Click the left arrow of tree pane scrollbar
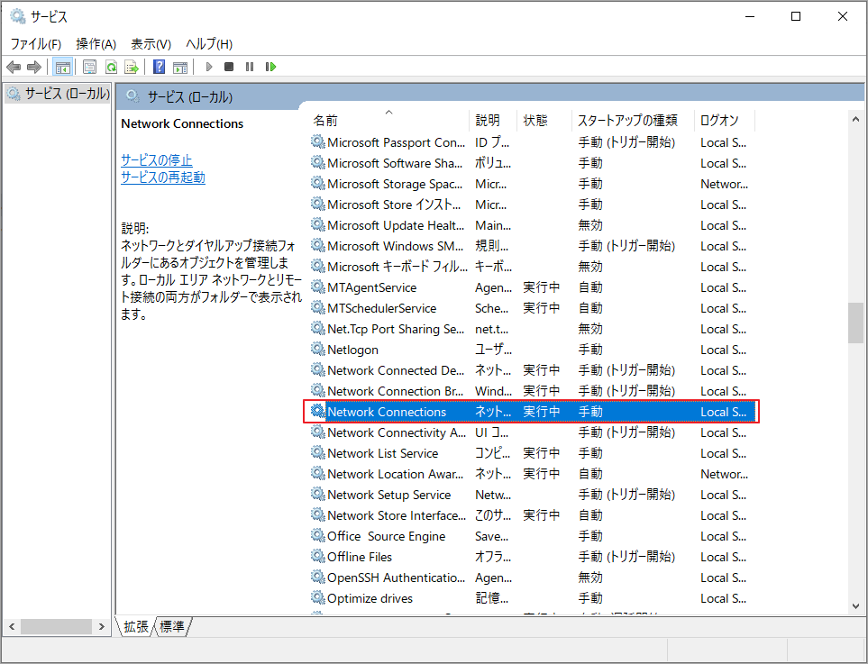Viewport: 868px width, 664px height. tap(12, 626)
